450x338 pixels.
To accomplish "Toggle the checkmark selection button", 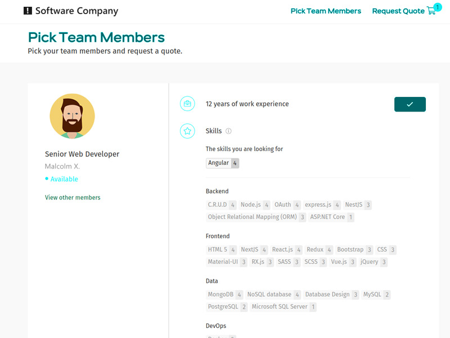I will click(409, 104).
